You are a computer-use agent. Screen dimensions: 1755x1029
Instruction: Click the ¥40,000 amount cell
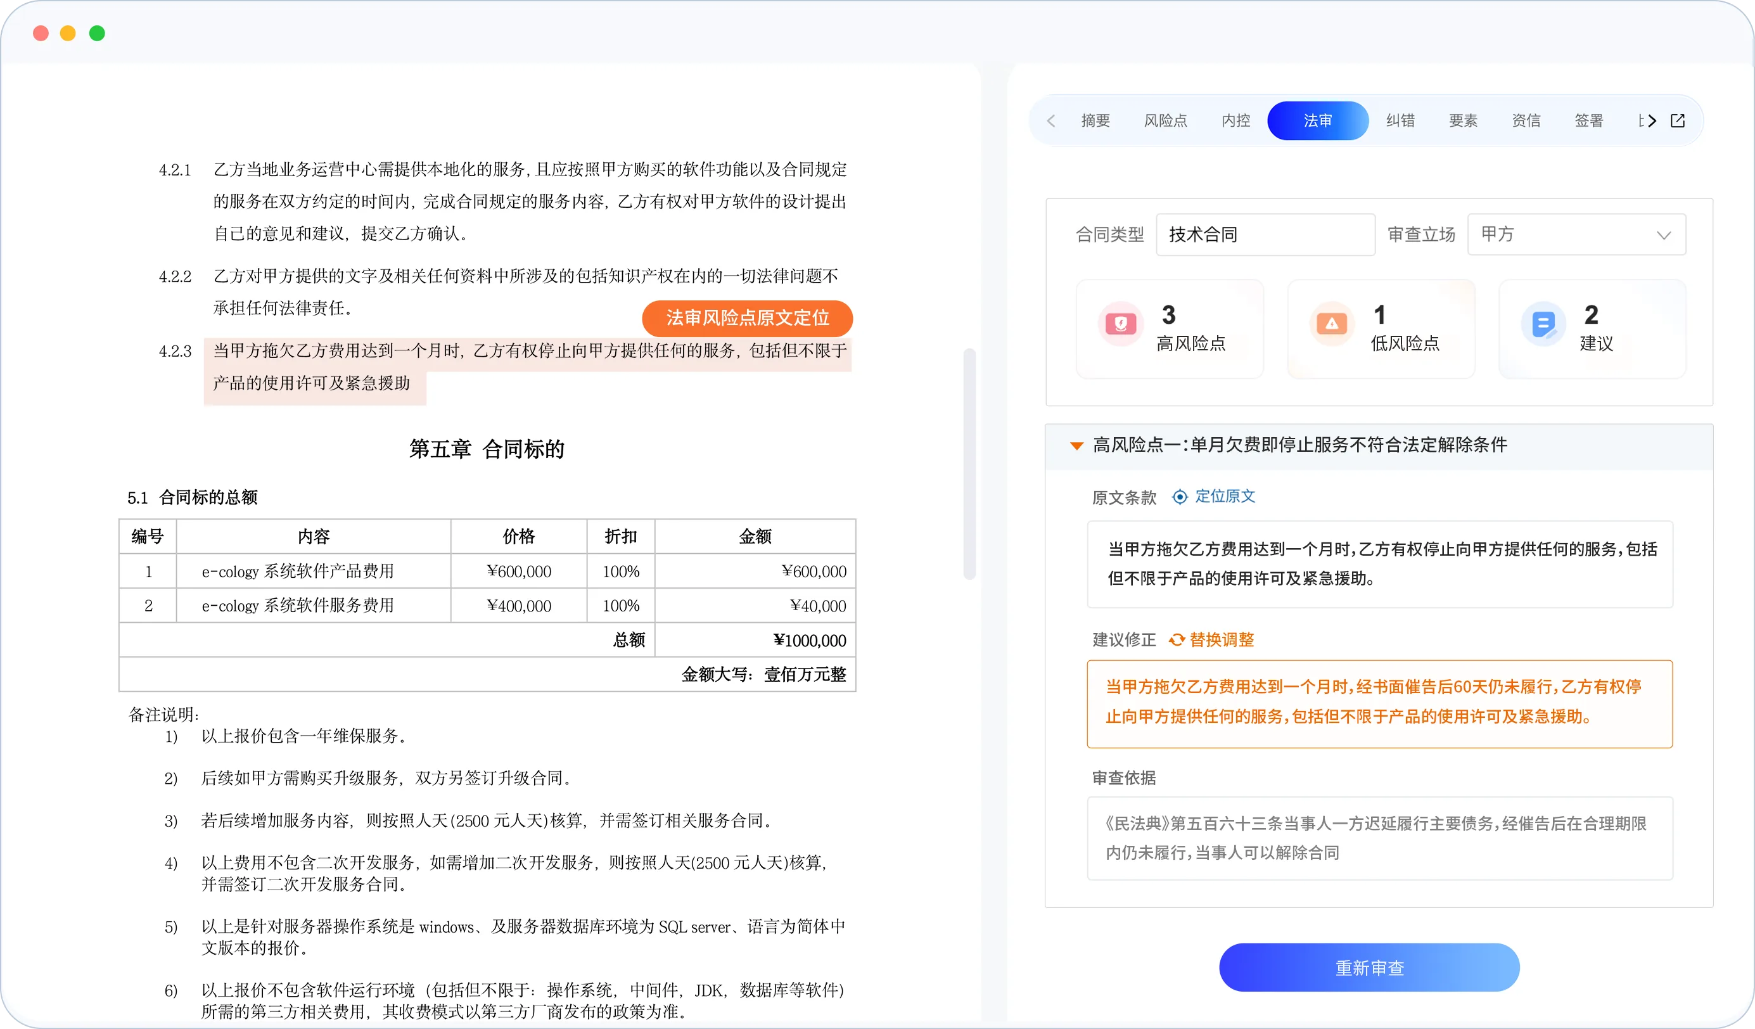(x=755, y=605)
